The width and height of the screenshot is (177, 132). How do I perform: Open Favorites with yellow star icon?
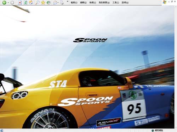coord(43,2)
